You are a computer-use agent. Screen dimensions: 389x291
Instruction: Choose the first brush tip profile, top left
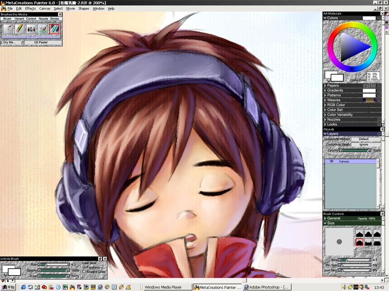359,234
